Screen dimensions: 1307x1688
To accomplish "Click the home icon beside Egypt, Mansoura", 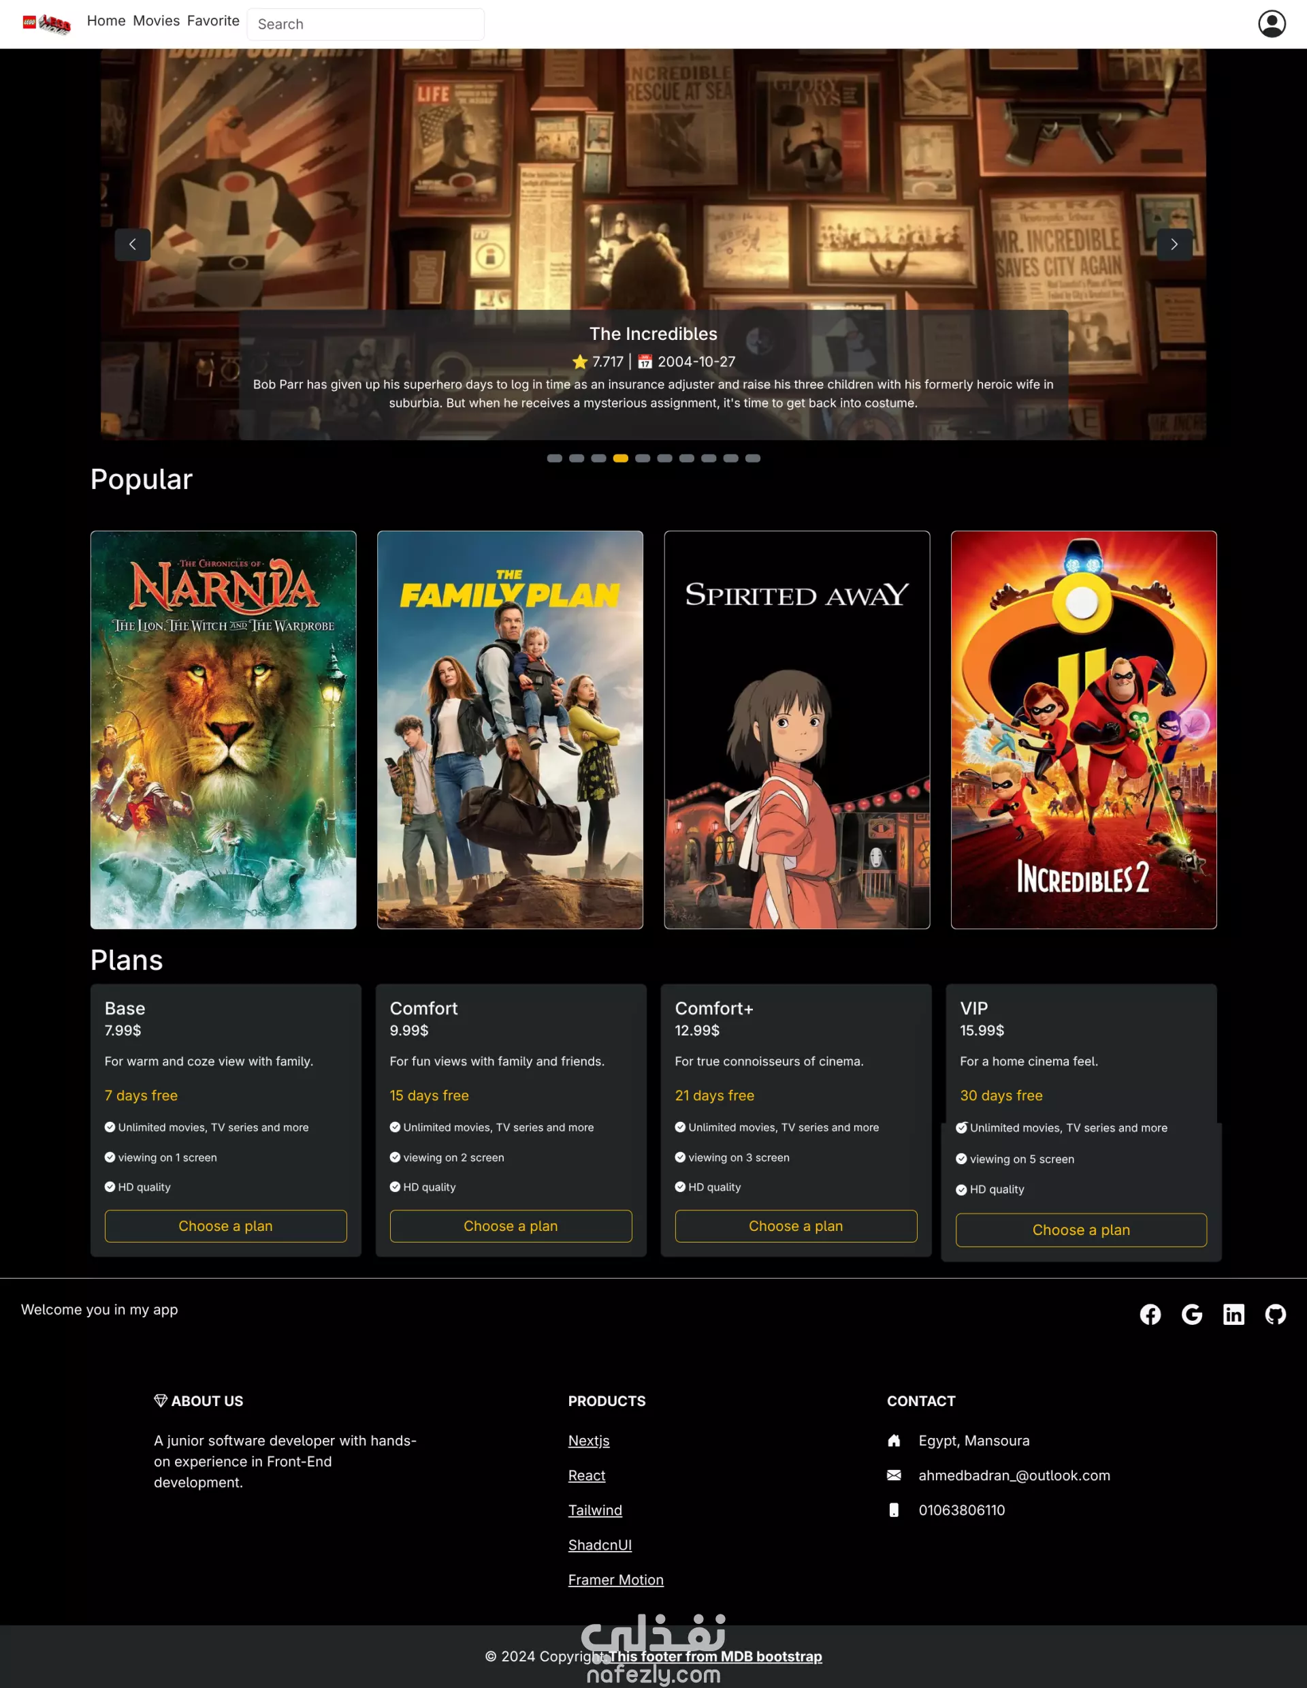I will click(x=894, y=1440).
